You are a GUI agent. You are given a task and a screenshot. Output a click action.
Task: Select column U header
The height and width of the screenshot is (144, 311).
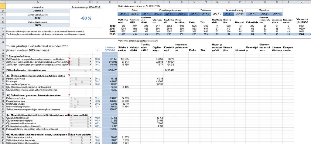coord(302,2)
